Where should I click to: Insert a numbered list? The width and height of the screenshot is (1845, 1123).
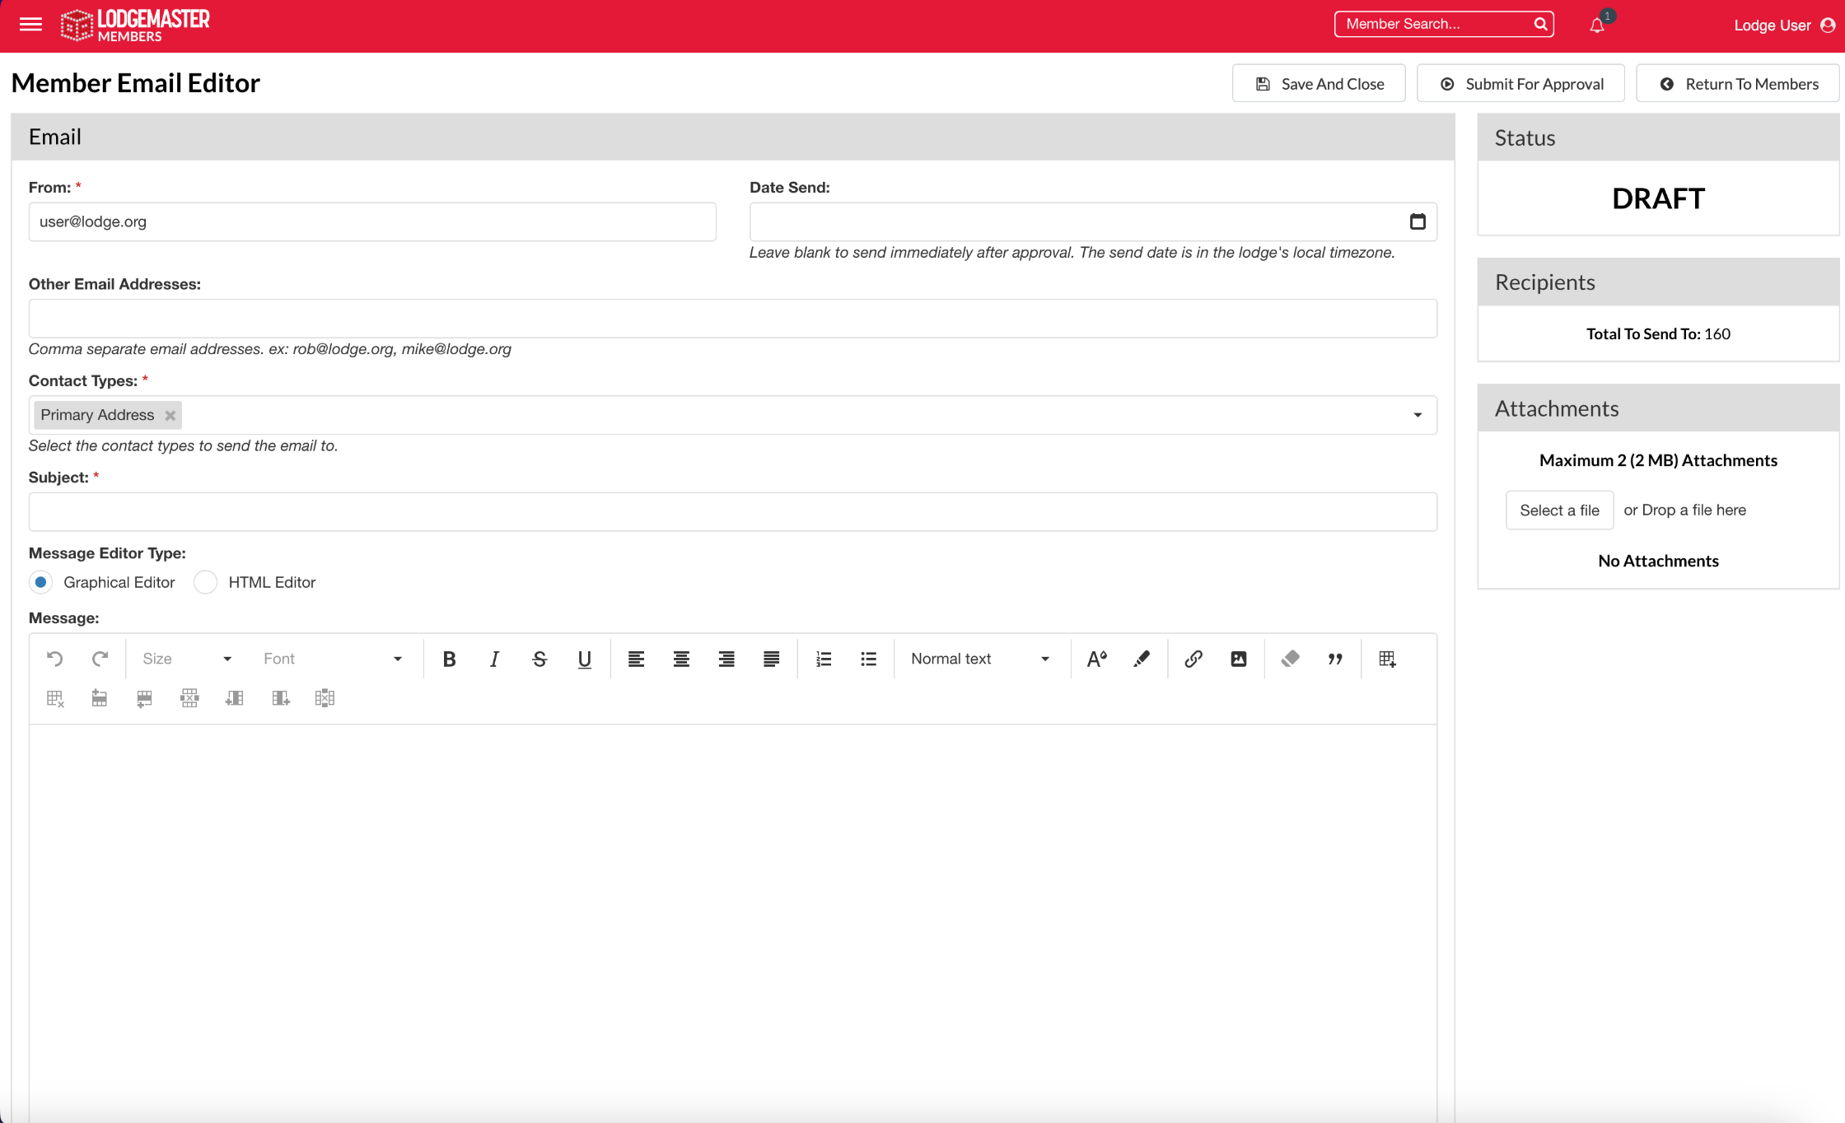(824, 659)
